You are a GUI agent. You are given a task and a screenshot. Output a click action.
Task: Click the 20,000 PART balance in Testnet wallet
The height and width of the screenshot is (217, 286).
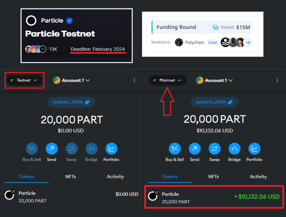tap(71, 120)
